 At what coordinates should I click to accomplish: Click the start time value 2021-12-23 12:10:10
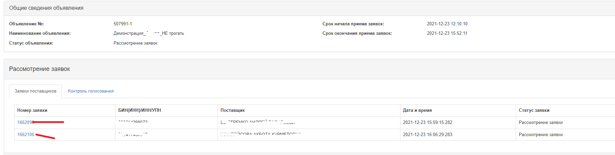447,24
